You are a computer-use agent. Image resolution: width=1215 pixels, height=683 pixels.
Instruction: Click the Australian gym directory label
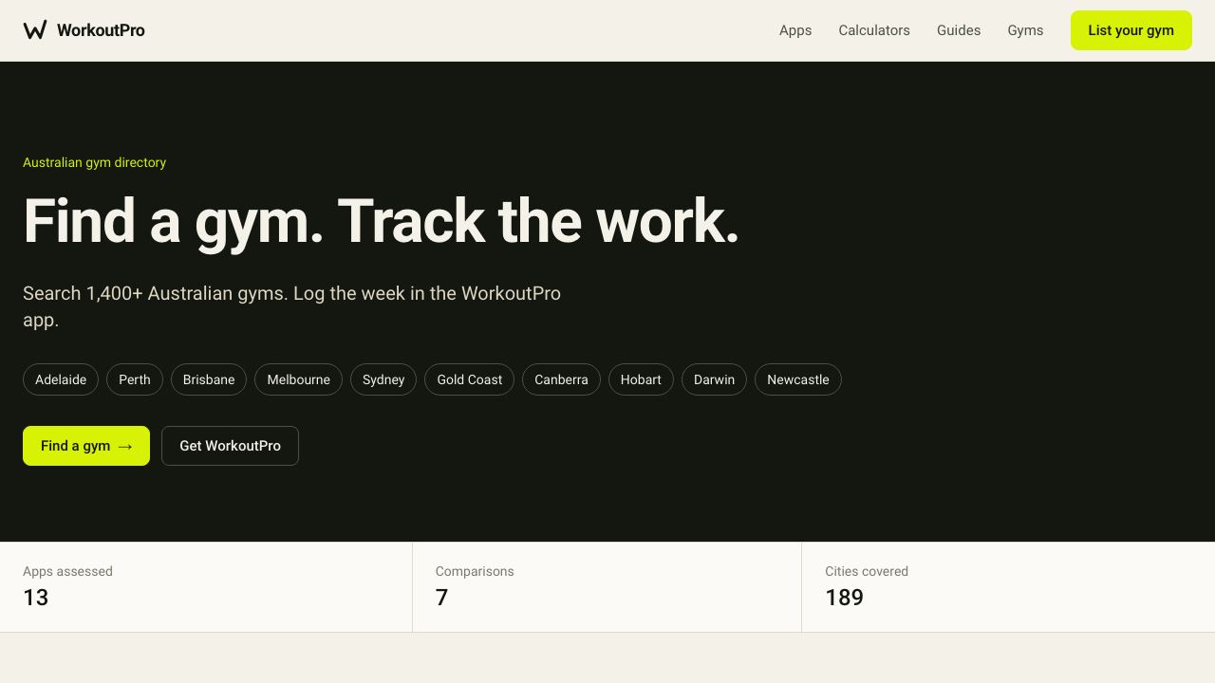point(94,162)
